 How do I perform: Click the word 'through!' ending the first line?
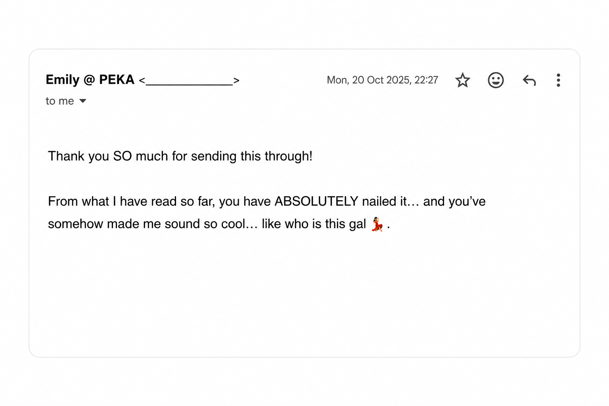288,156
